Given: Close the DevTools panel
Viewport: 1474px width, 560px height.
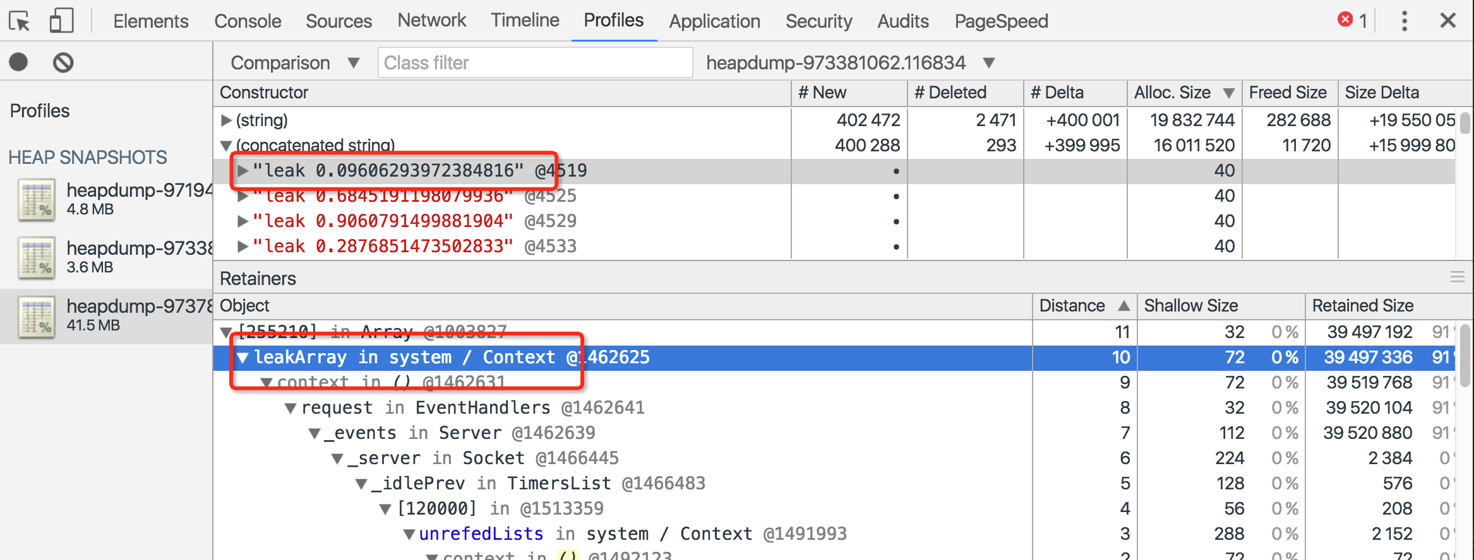Looking at the screenshot, I should 1448,21.
